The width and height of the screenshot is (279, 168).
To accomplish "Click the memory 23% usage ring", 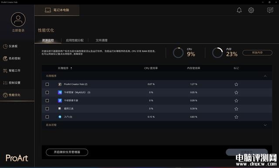I will [218, 53].
